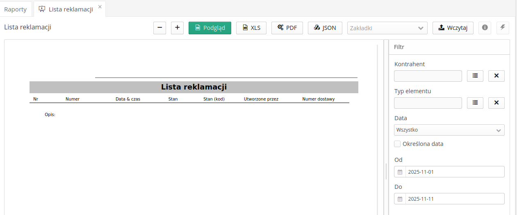Switch to the Raporty tab

point(16,9)
